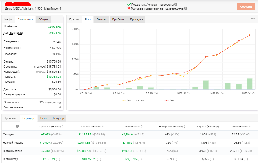Click the red cross privileges icon
Image resolution: width=258 pixels, height=163 pixels.
(129, 8)
